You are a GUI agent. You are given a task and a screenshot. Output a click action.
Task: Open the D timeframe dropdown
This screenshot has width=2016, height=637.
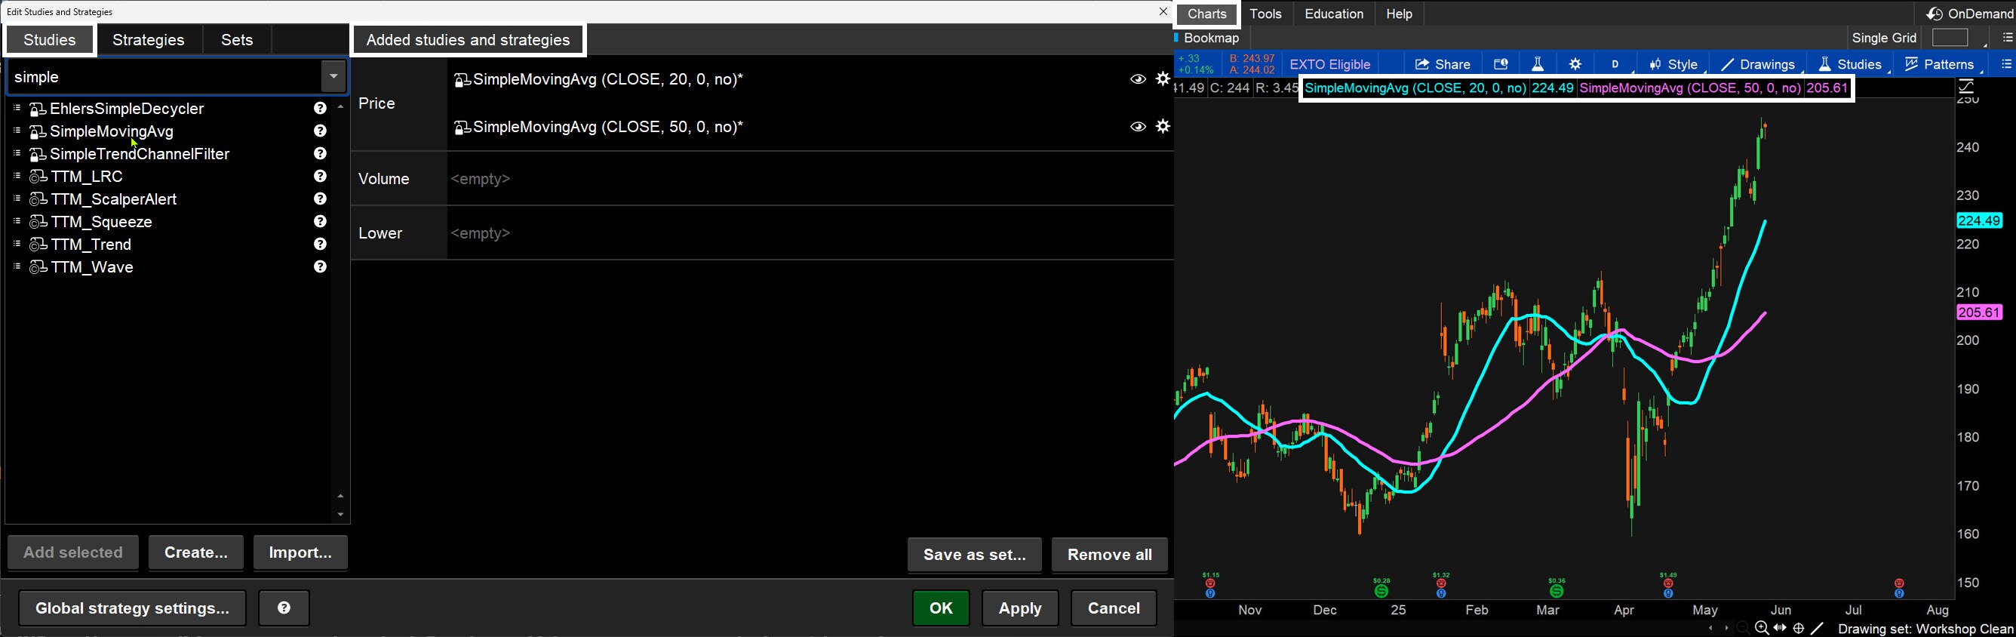1616,64
